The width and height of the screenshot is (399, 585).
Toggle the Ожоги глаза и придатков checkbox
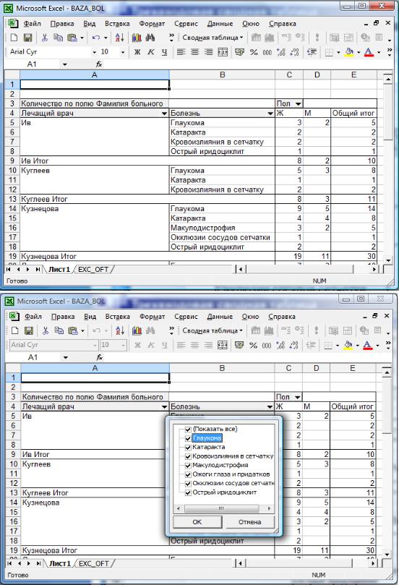pyautogui.click(x=188, y=474)
